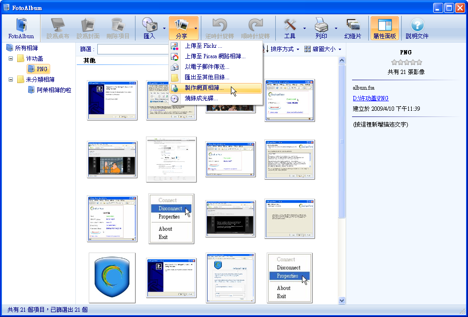Click the 其他 group header
Viewport: 468px width, 317px height.
tap(89, 61)
